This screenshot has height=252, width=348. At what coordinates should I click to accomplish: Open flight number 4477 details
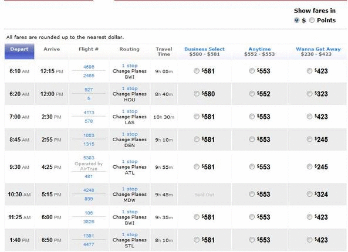[89, 244]
